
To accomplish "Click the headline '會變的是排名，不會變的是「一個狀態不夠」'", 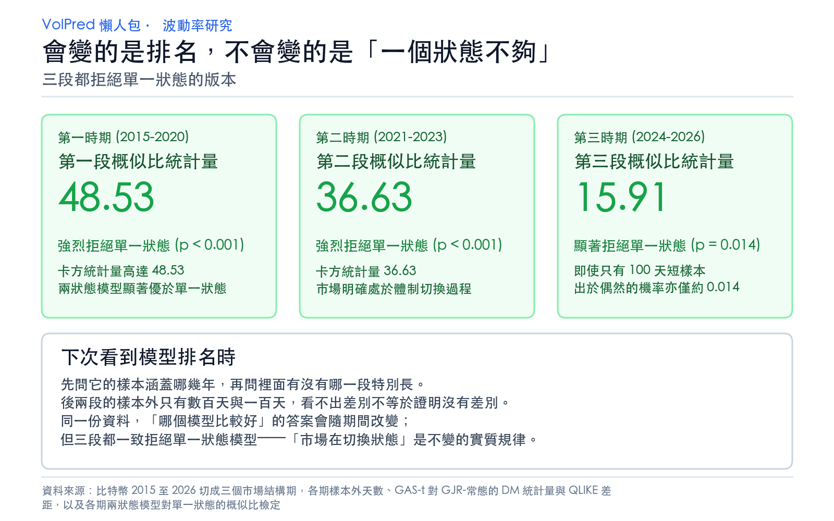I will tap(296, 52).
